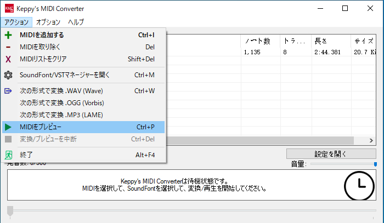384x223 pixels.
Task: Click the horizontal scrollbar thumb in the MIDI list
Action: click(x=260, y=141)
